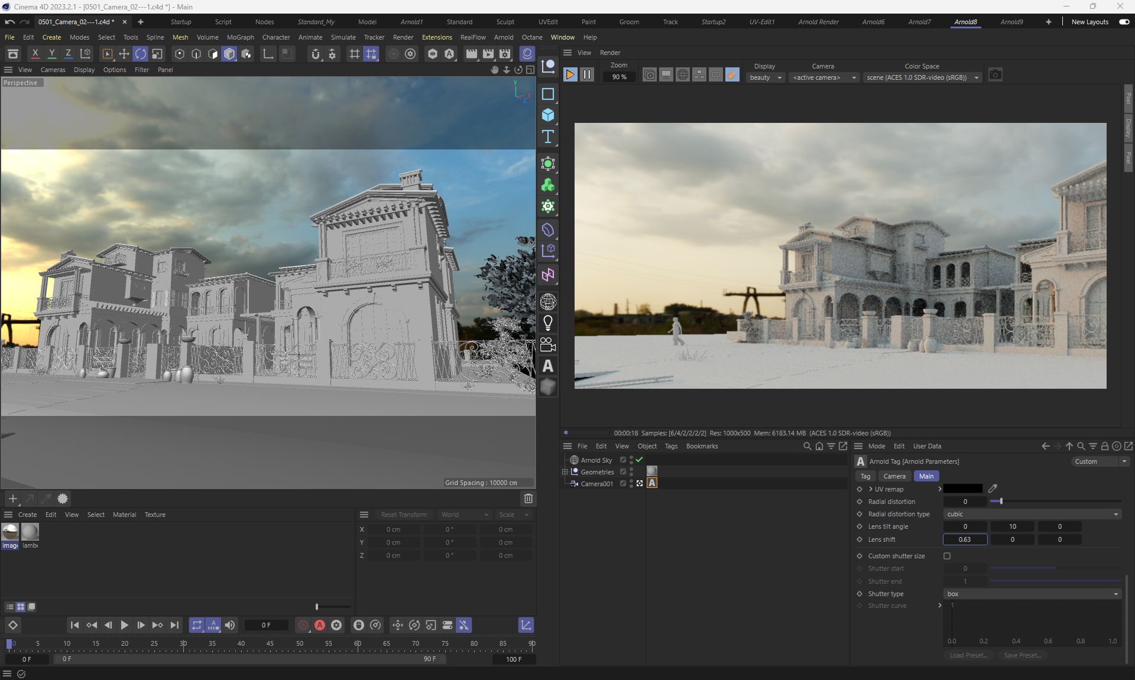The width and height of the screenshot is (1135, 680).
Task: Click the Arnold IPR play render button
Action: (x=570, y=75)
